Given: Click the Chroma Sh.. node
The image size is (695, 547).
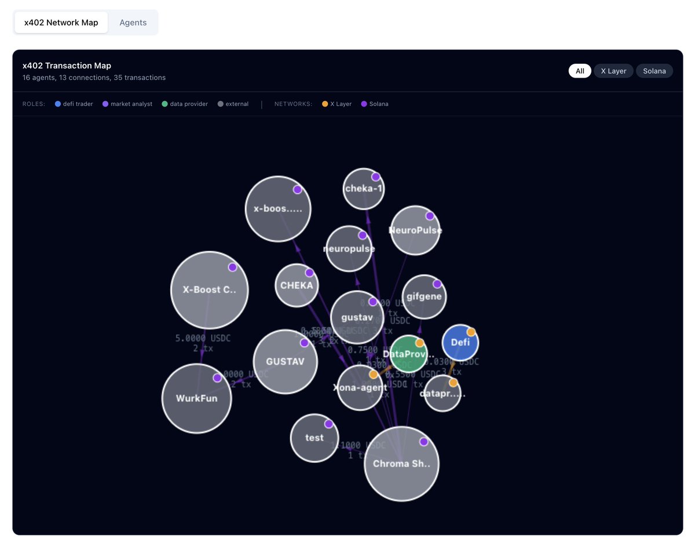Looking at the screenshot, I should click(402, 464).
